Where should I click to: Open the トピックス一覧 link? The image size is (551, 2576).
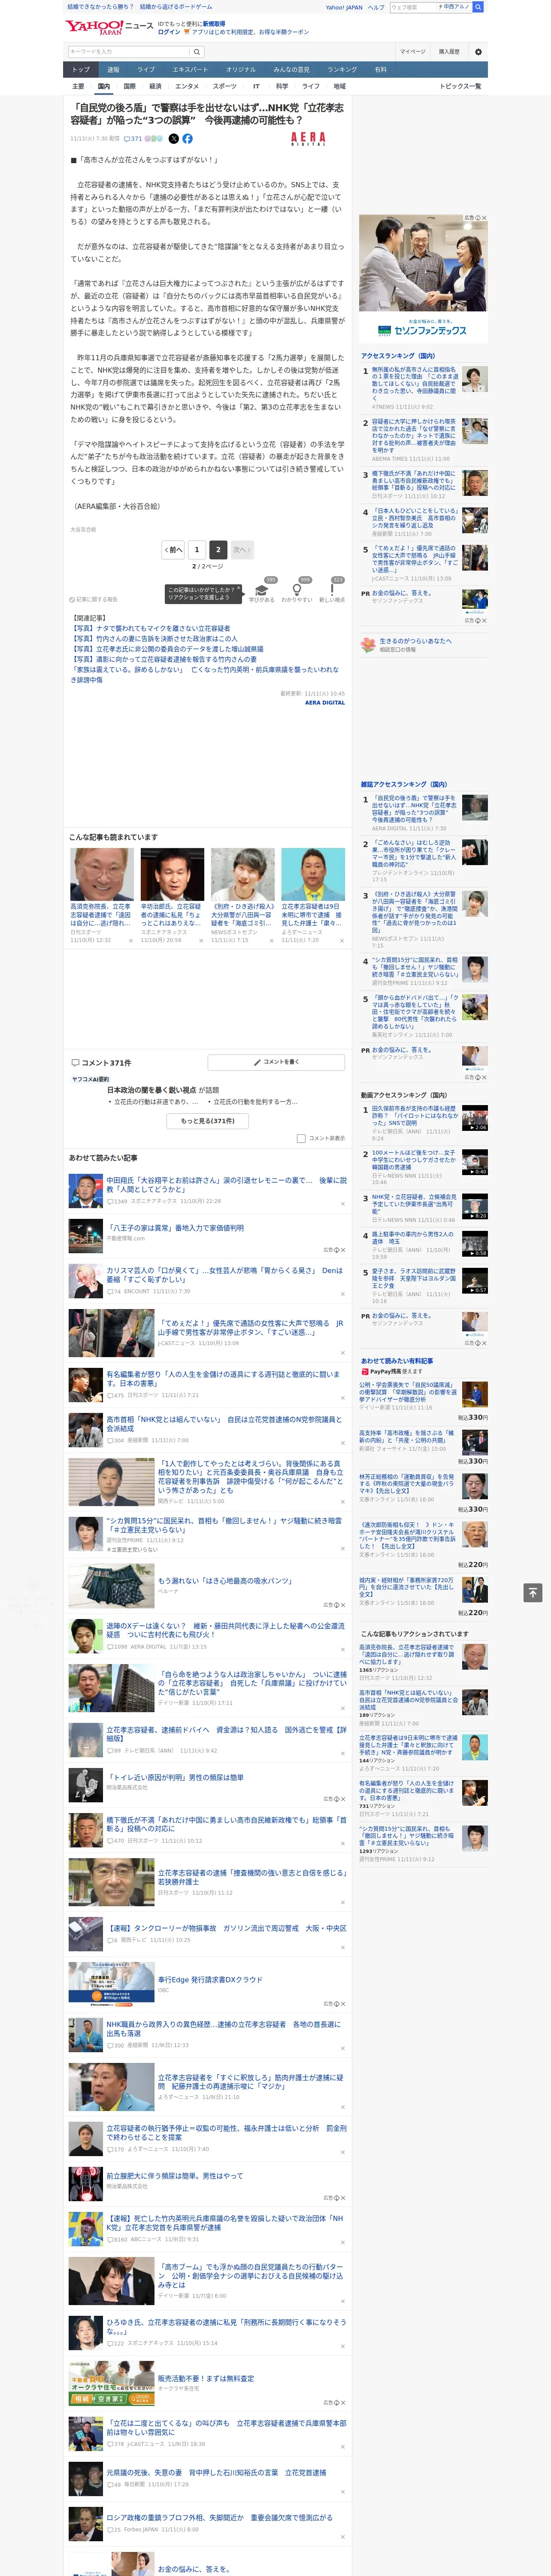[x=460, y=86]
